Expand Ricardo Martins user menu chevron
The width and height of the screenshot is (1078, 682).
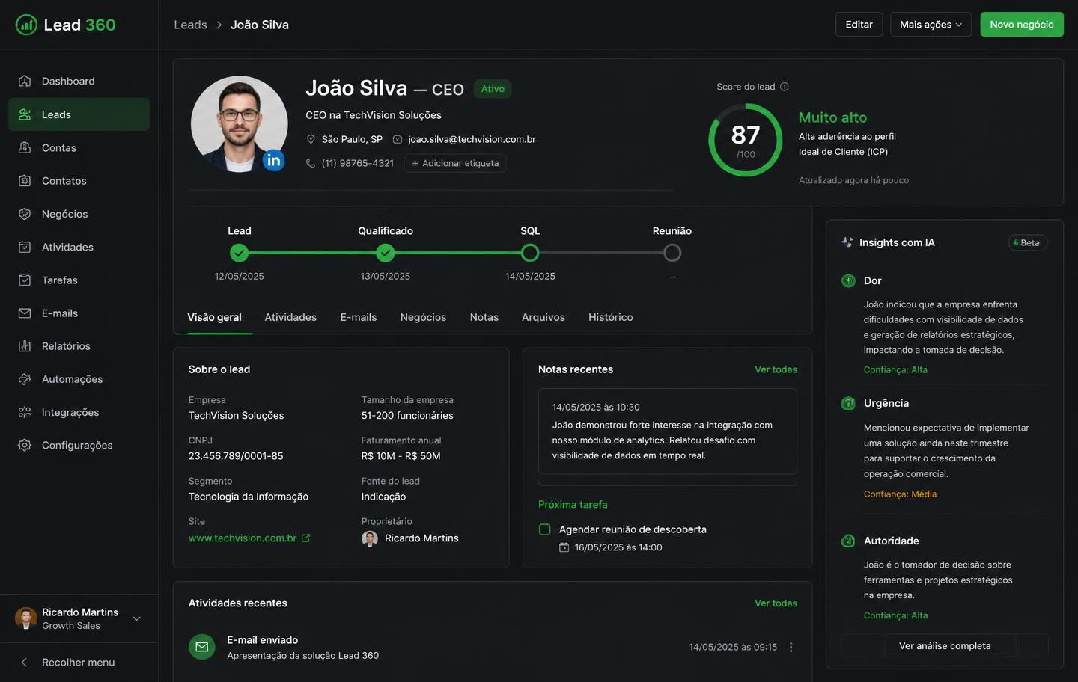137,618
